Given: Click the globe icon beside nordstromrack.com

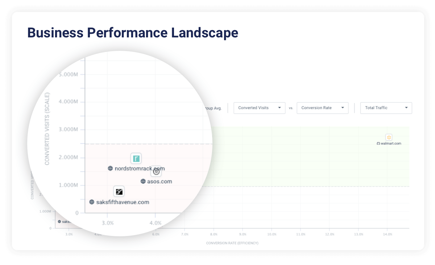Looking at the screenshot, I should [110, 168].
